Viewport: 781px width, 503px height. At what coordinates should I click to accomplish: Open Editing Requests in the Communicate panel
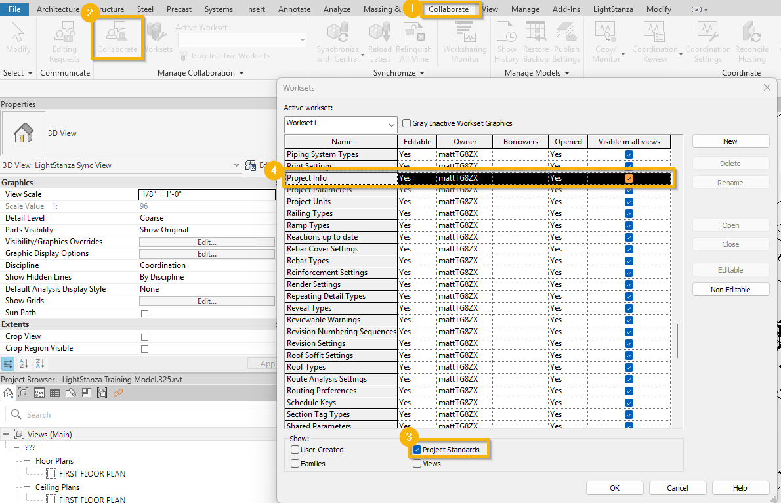[x=65, y=42]
